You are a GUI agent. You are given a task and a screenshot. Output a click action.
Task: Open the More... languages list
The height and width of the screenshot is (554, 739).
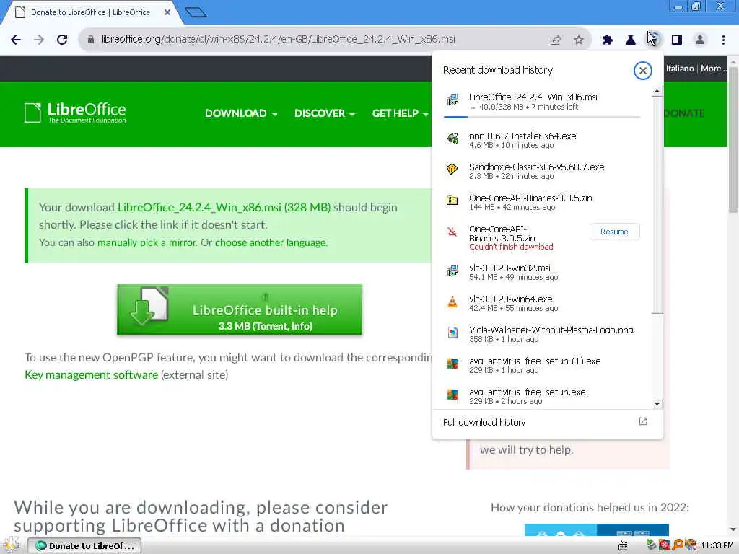[x=713, y=69]
